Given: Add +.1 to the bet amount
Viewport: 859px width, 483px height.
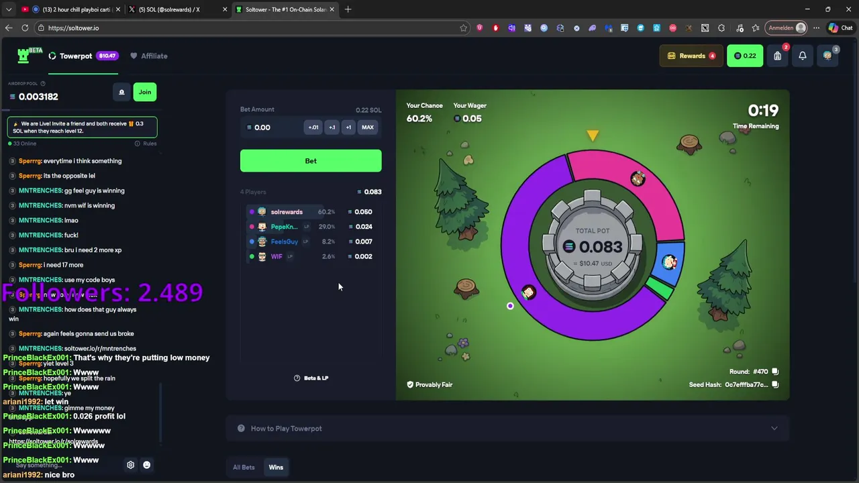Looking at the screenshot, I should click(x=332, y=127).
